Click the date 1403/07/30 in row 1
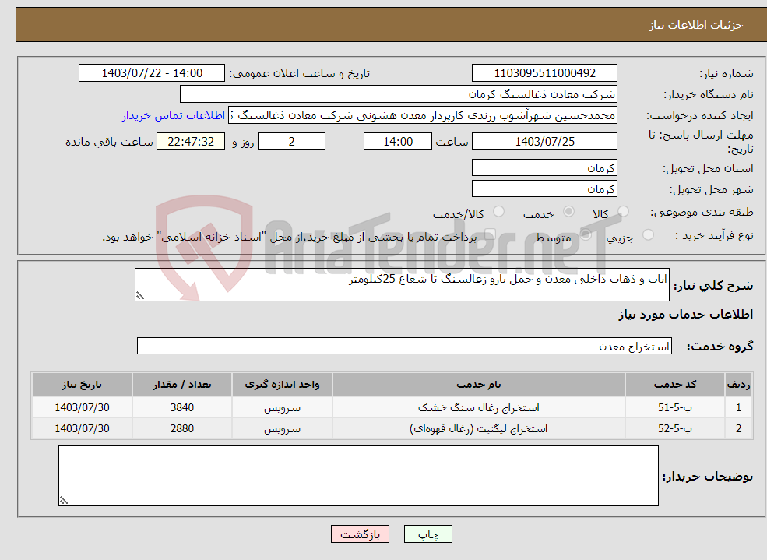 click(x=82, y=407)
